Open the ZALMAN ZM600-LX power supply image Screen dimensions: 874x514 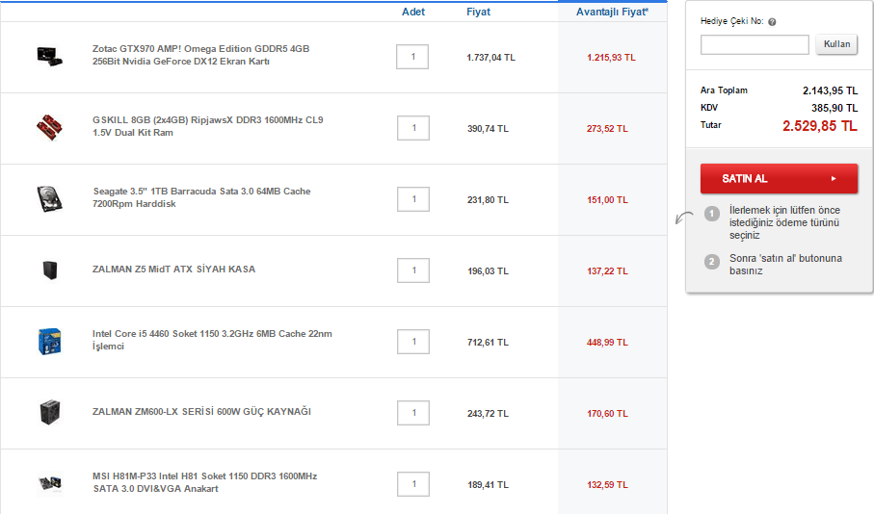click(x=49, y=412)
